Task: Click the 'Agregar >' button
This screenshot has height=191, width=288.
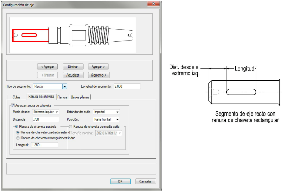Action: coord(98,67)
